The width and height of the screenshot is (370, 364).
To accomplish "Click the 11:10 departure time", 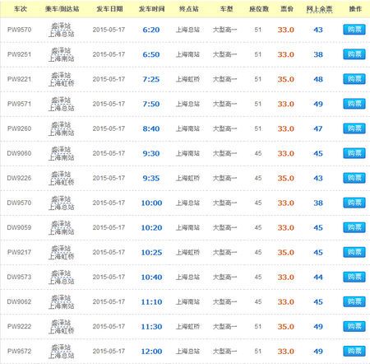I will 151,301.
